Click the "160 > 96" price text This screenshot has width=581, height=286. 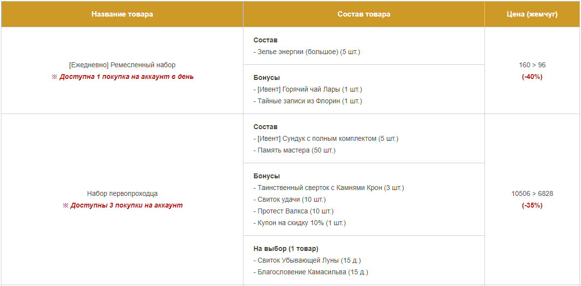[532, 65]
